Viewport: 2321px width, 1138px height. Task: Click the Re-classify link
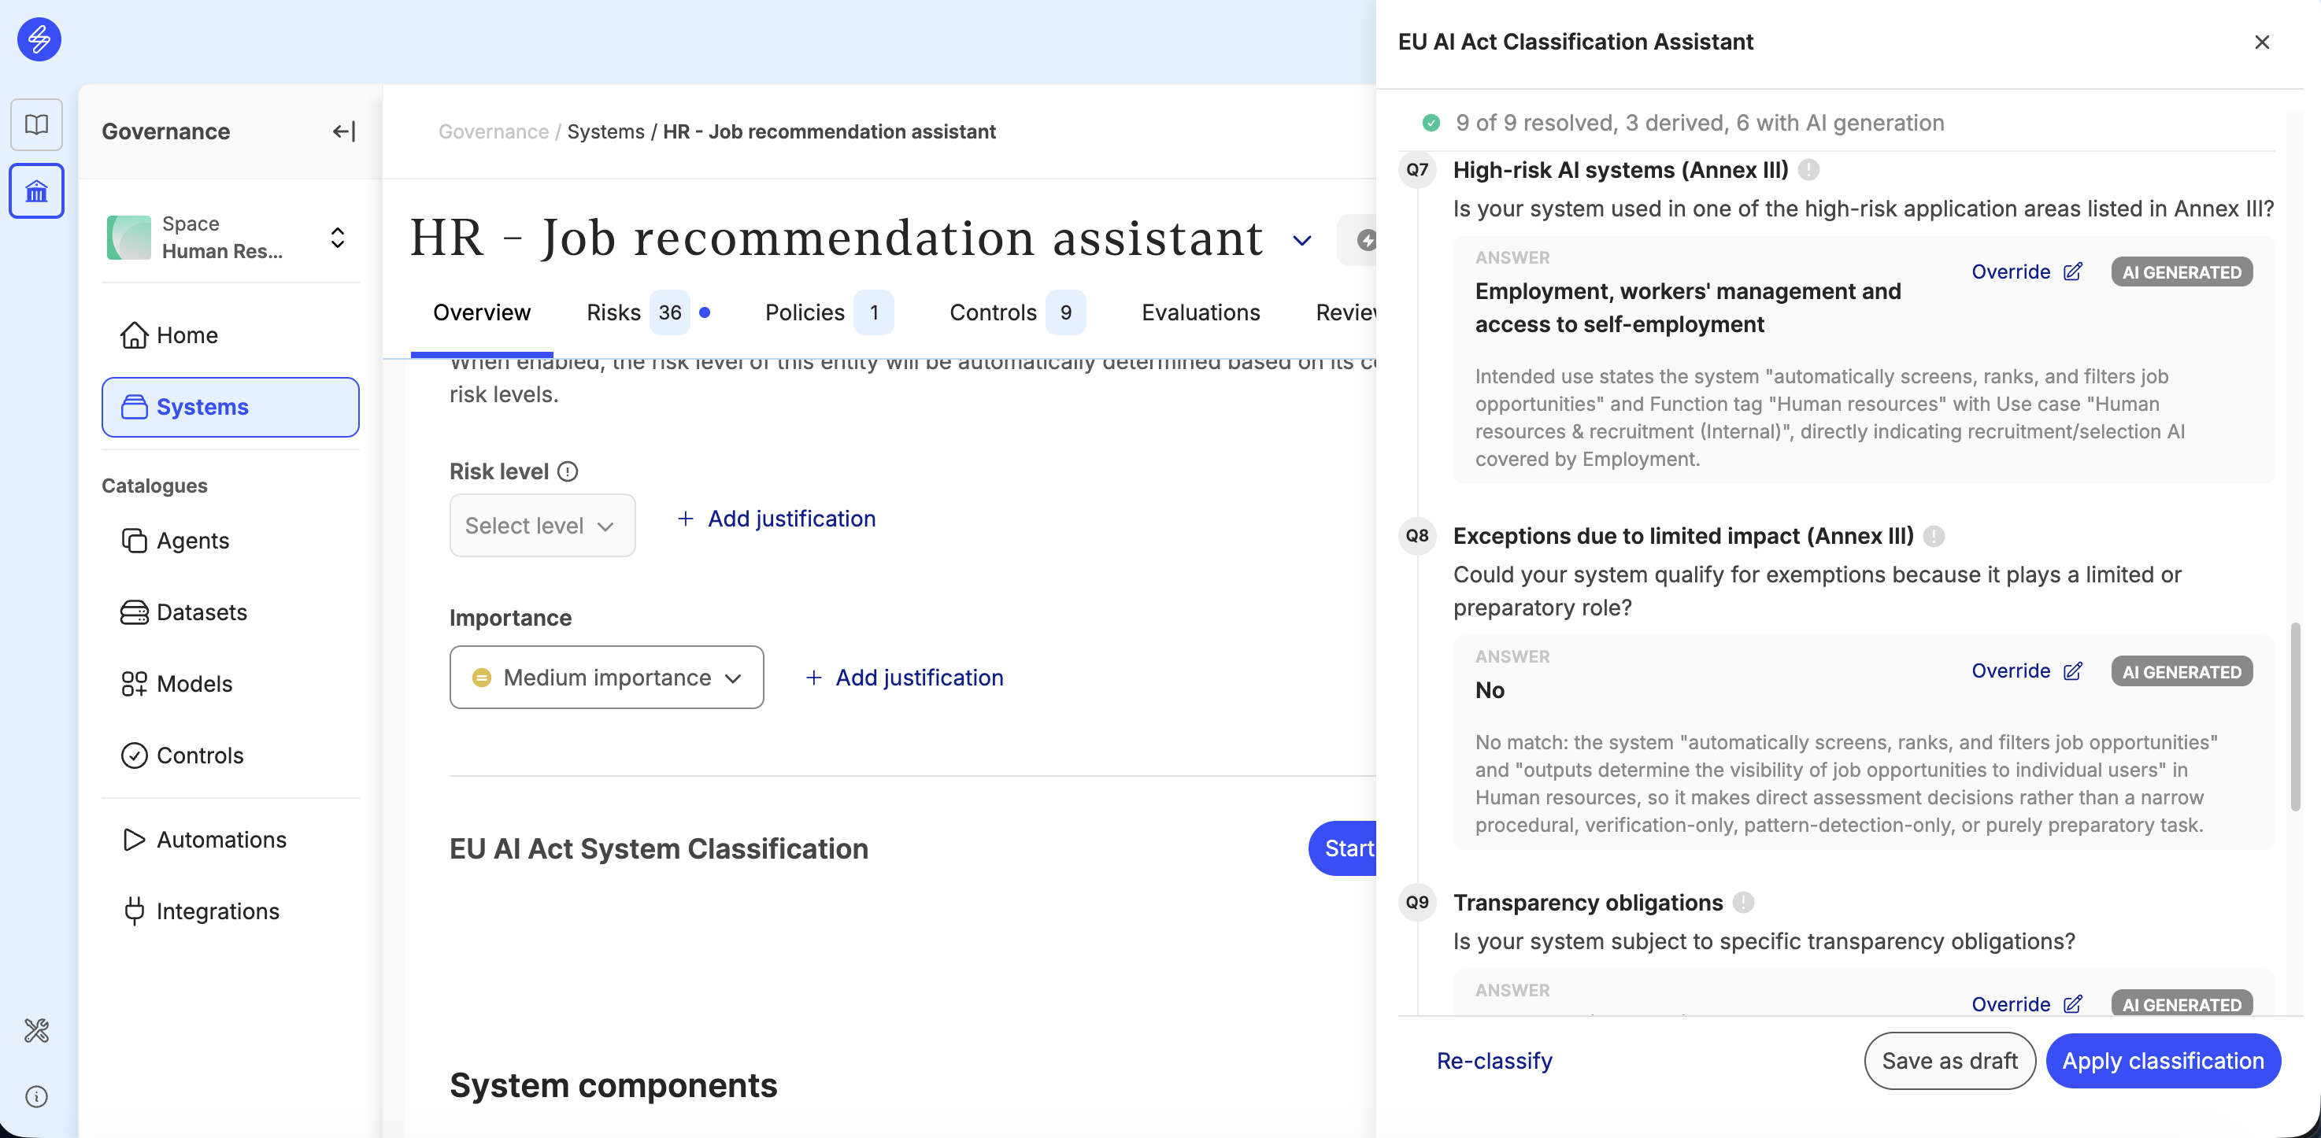1494,1061
